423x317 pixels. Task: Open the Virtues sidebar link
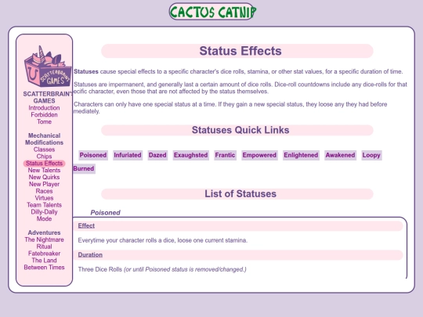click(x=44, y=198)
